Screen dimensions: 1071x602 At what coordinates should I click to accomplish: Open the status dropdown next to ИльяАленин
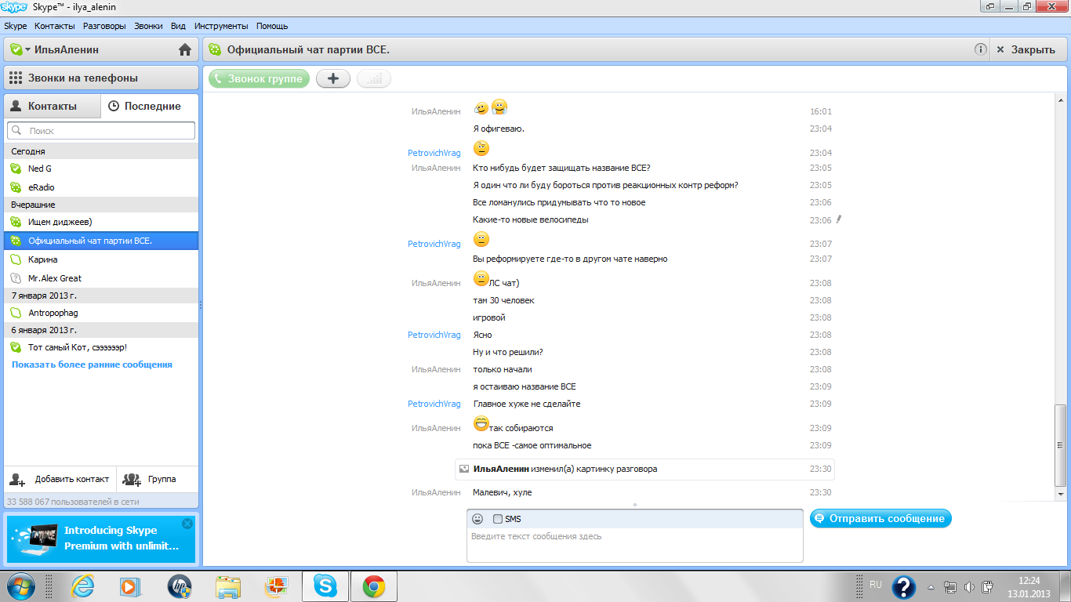[28, 49]
